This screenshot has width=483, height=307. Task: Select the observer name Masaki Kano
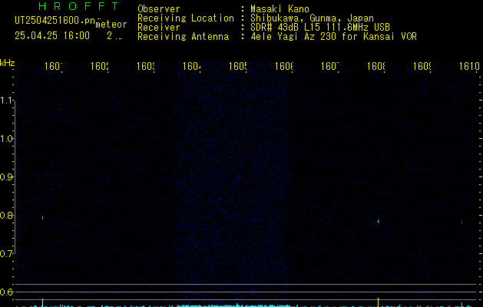280,8
